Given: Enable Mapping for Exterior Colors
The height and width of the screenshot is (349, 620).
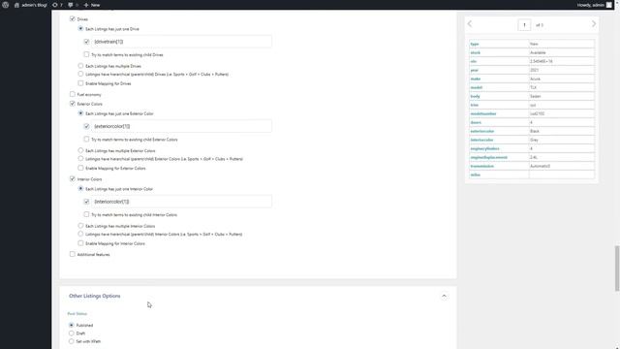Looking at the screenshot, I should (80, 168).
